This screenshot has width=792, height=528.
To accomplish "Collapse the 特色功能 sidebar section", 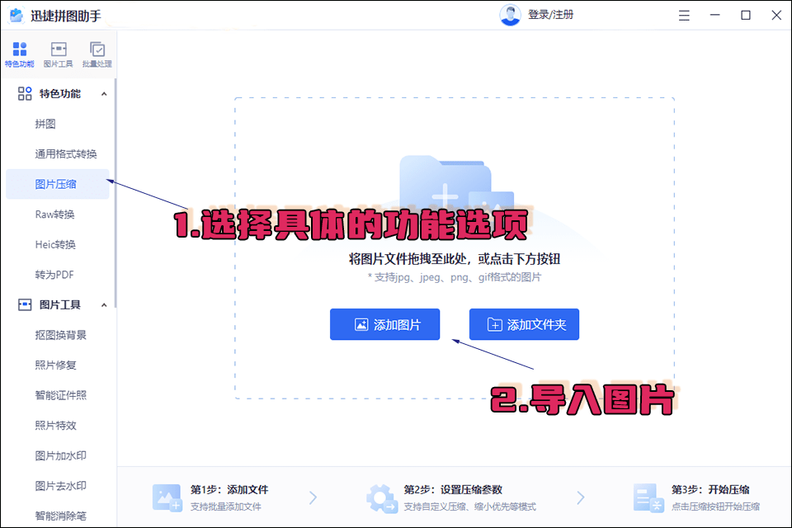I will 104,93.
